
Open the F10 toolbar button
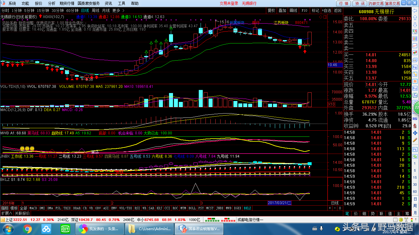click(x=304, y=10)
